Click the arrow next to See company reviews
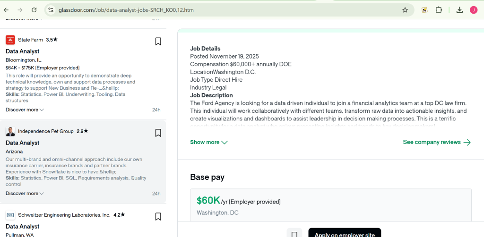Screen dimensions: 484x237 tap(467, 142)
